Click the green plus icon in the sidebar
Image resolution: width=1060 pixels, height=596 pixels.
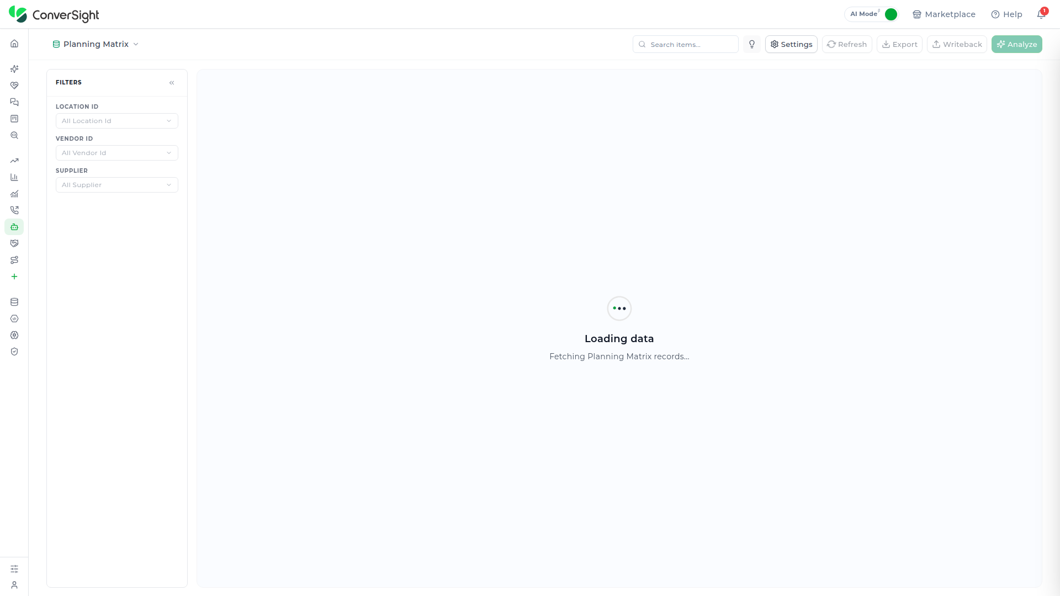[14, 276]
